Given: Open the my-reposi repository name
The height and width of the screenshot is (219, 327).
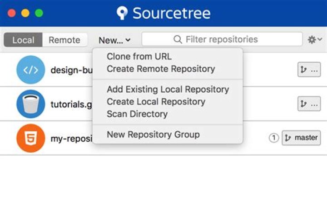Looking at the screenshot, I should (x=72, y=139).
